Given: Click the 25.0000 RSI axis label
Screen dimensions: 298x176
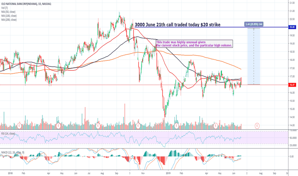Looking at the screenshot, I should pyautogui.click(x=293, y=145).
